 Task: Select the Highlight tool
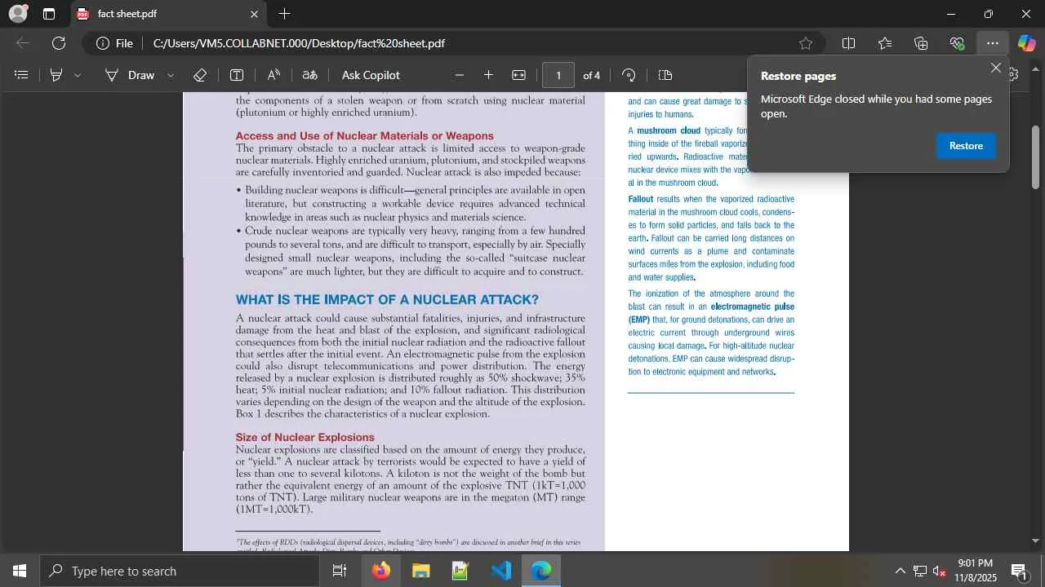tap(56, 75)
